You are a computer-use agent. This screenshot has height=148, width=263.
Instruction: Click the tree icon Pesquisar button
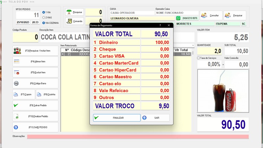pyautogui.click(x=75, y=12)
